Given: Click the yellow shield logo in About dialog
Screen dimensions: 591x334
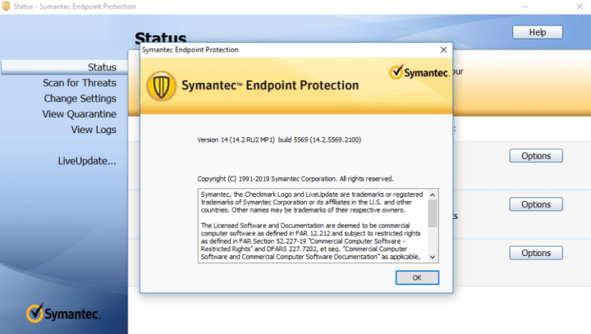Looking at the screenshot, I should (161, 85).
